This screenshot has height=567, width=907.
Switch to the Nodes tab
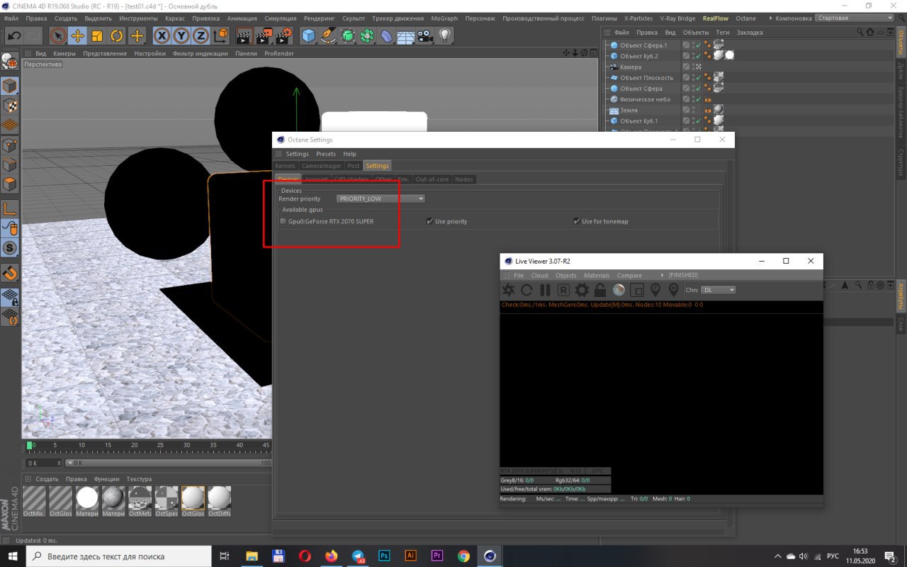[463, 179]
